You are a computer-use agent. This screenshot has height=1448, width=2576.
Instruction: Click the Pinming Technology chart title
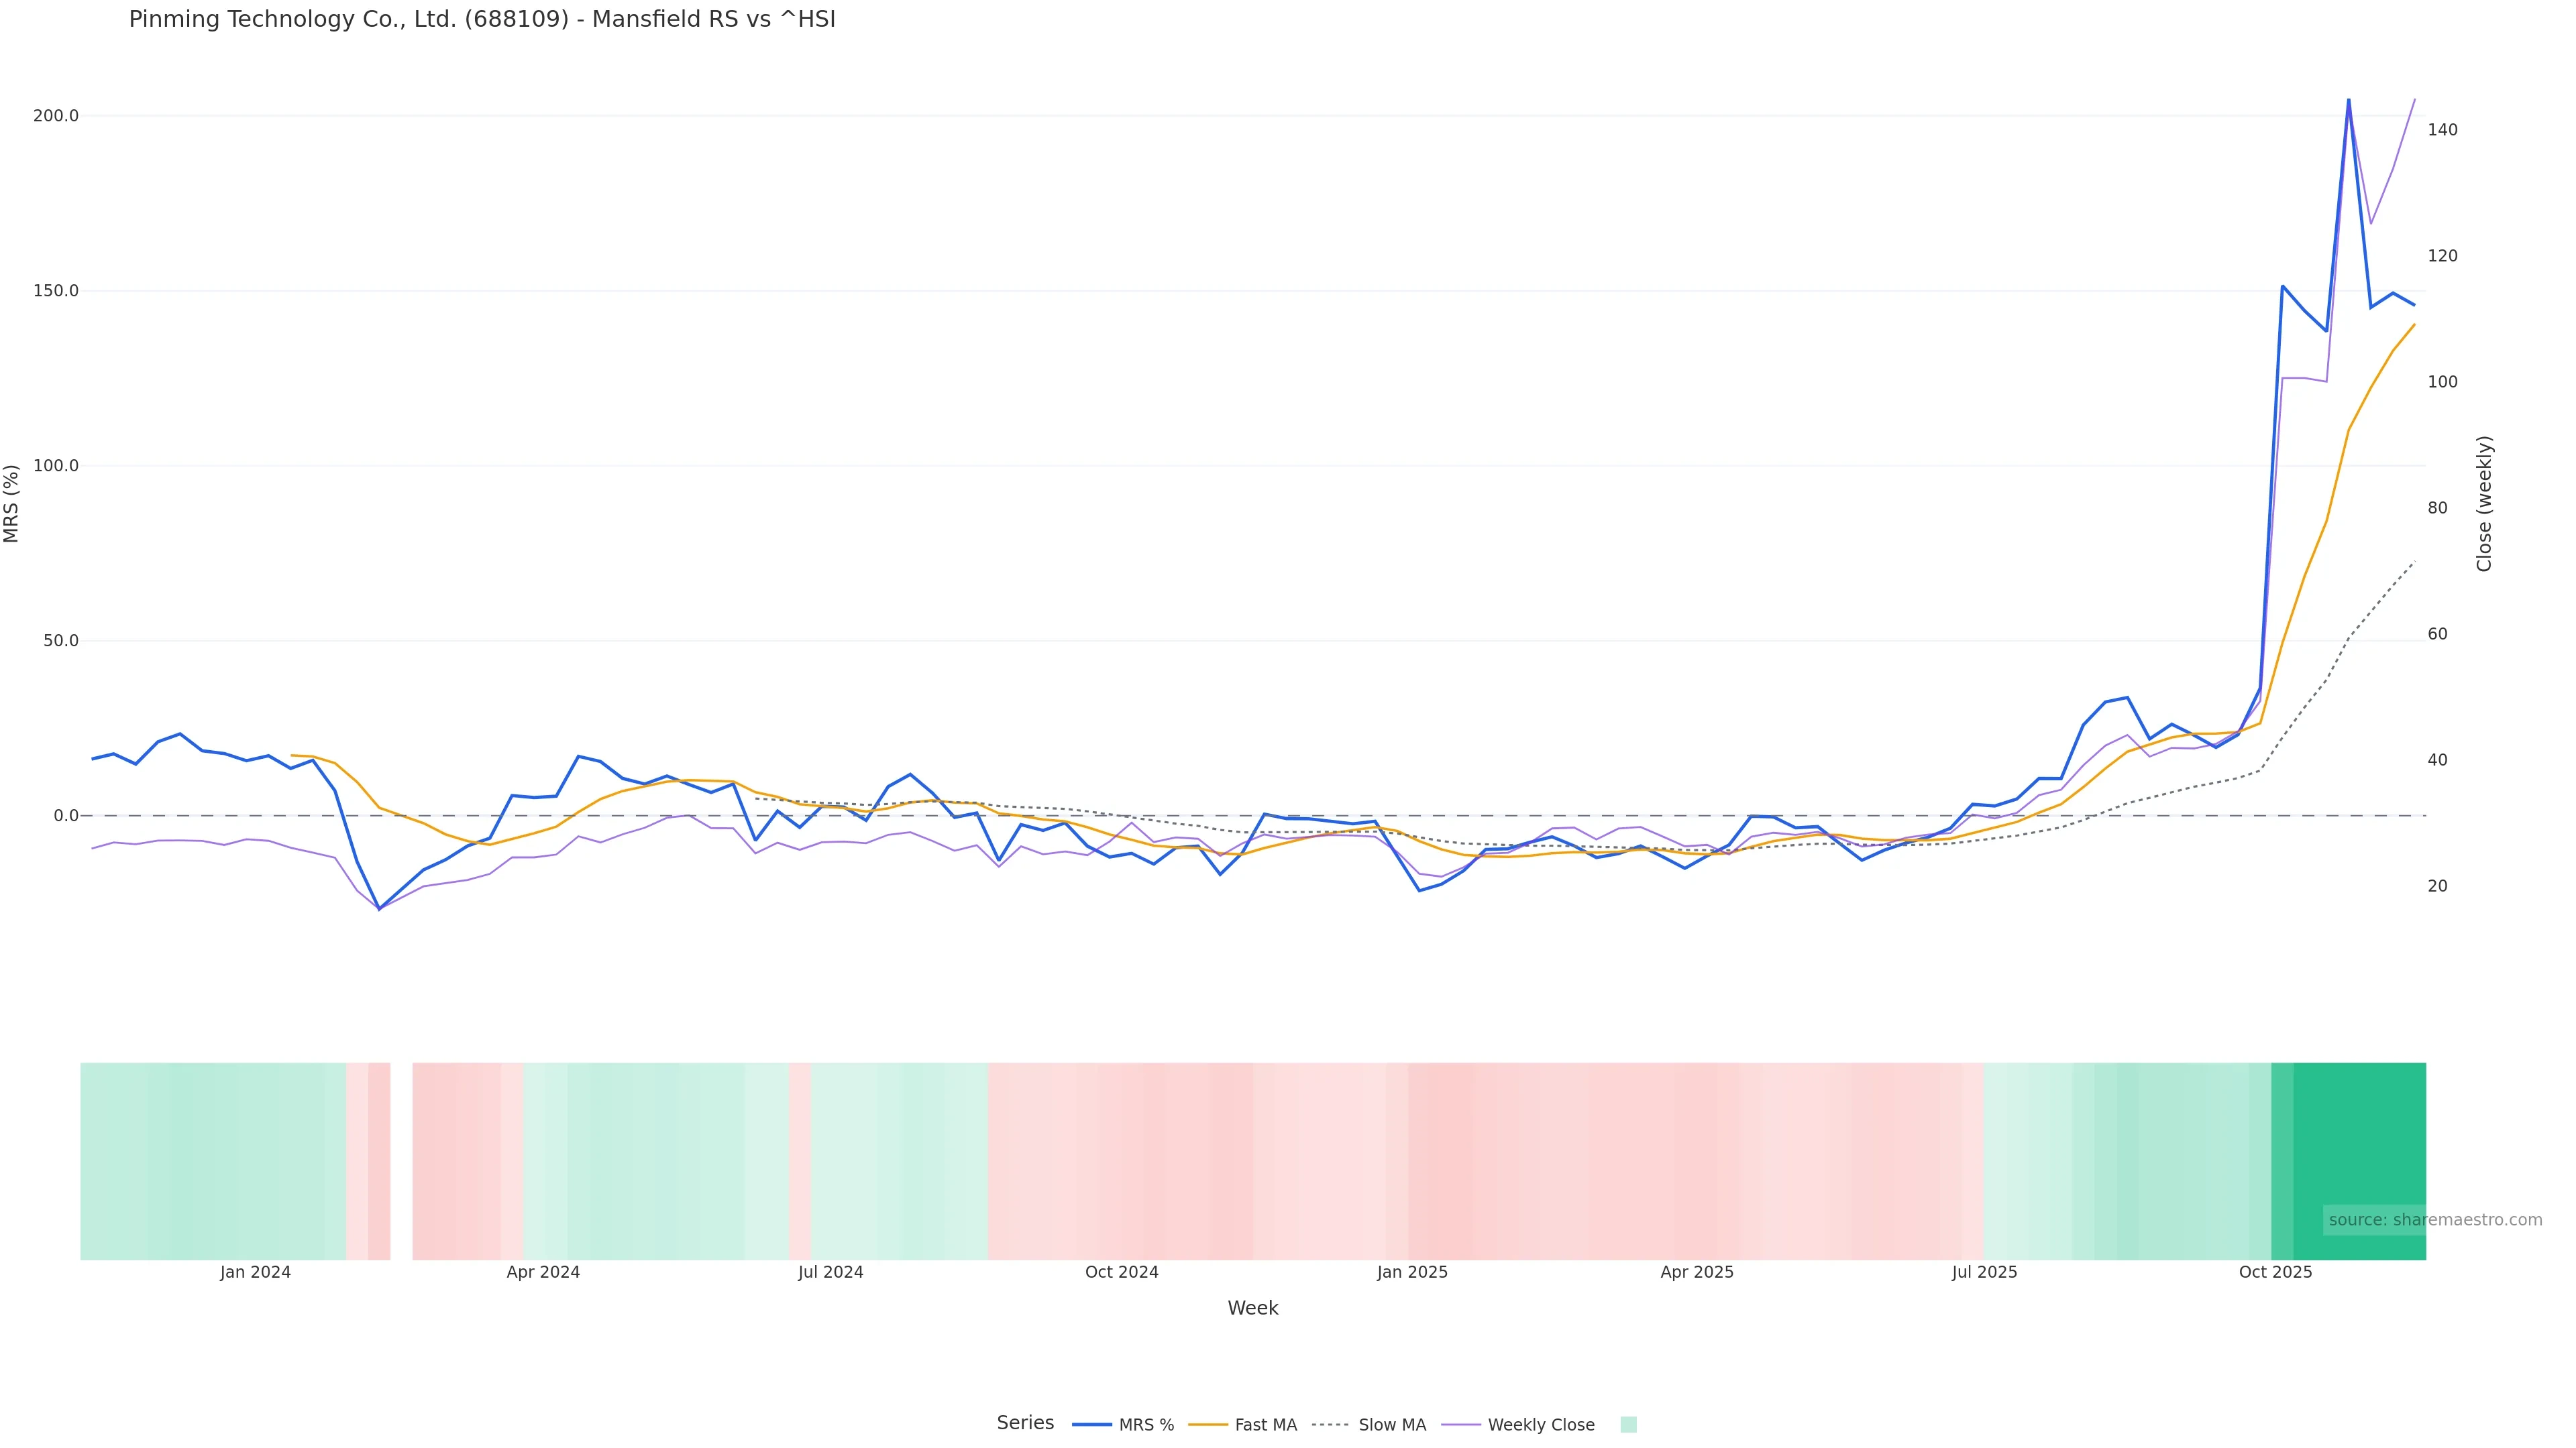click(x=482, y=19)
